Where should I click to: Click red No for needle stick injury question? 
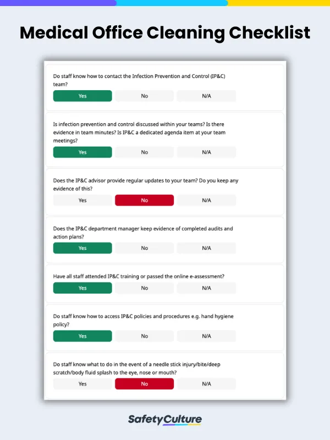(144, 384)
